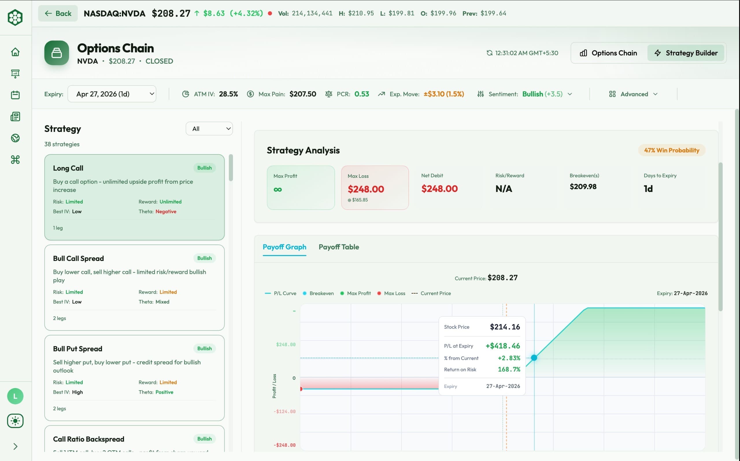The width and height of the screenshot is (740, 461).
Task: Click the ATM IV pie chart icon
Action: [x=186, y=94]
